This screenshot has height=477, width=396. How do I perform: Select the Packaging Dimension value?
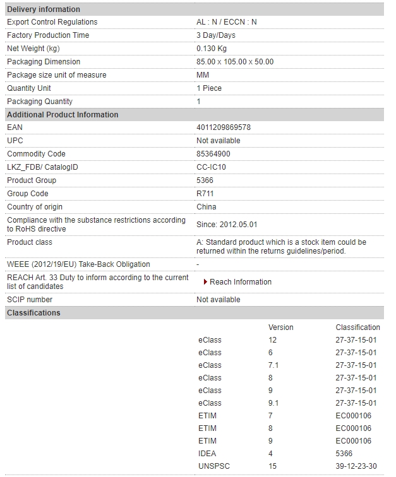coord(235,62)
